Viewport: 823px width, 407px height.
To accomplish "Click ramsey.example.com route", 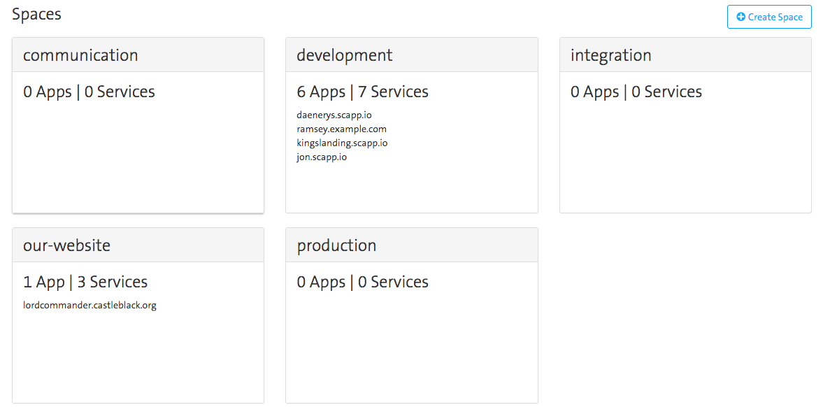I will [x=342, y=129].
